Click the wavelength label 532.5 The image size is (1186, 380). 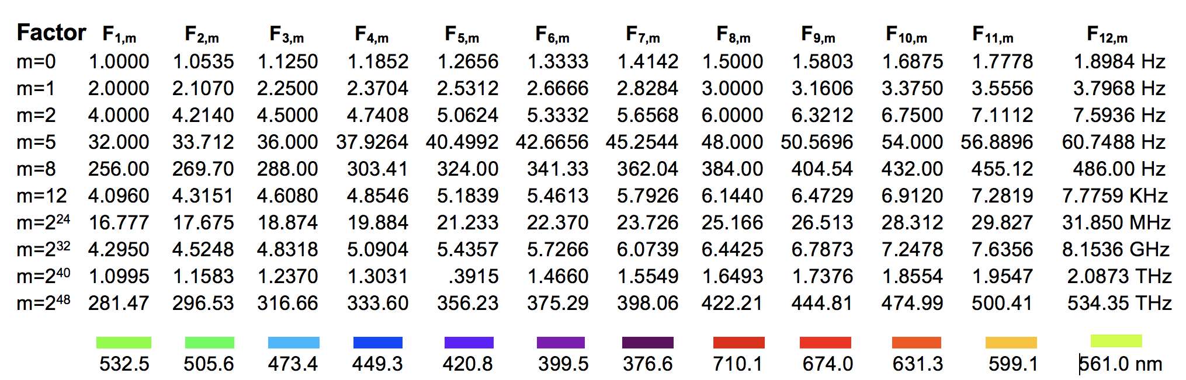pyautogui.click(x=124, y=364)
